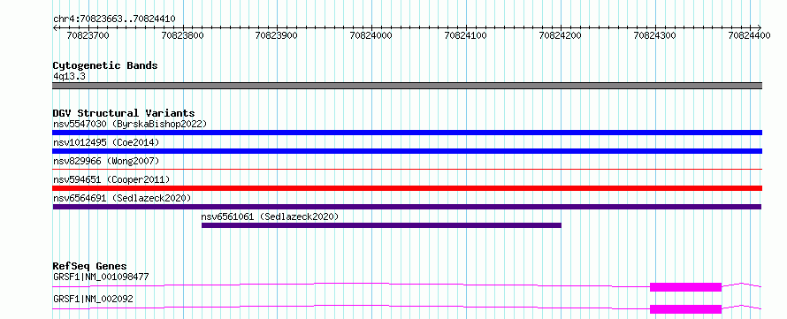Select the blue nsv1012495 variant bar
This screenshot has height=319, width=787.
click(407, 151)
